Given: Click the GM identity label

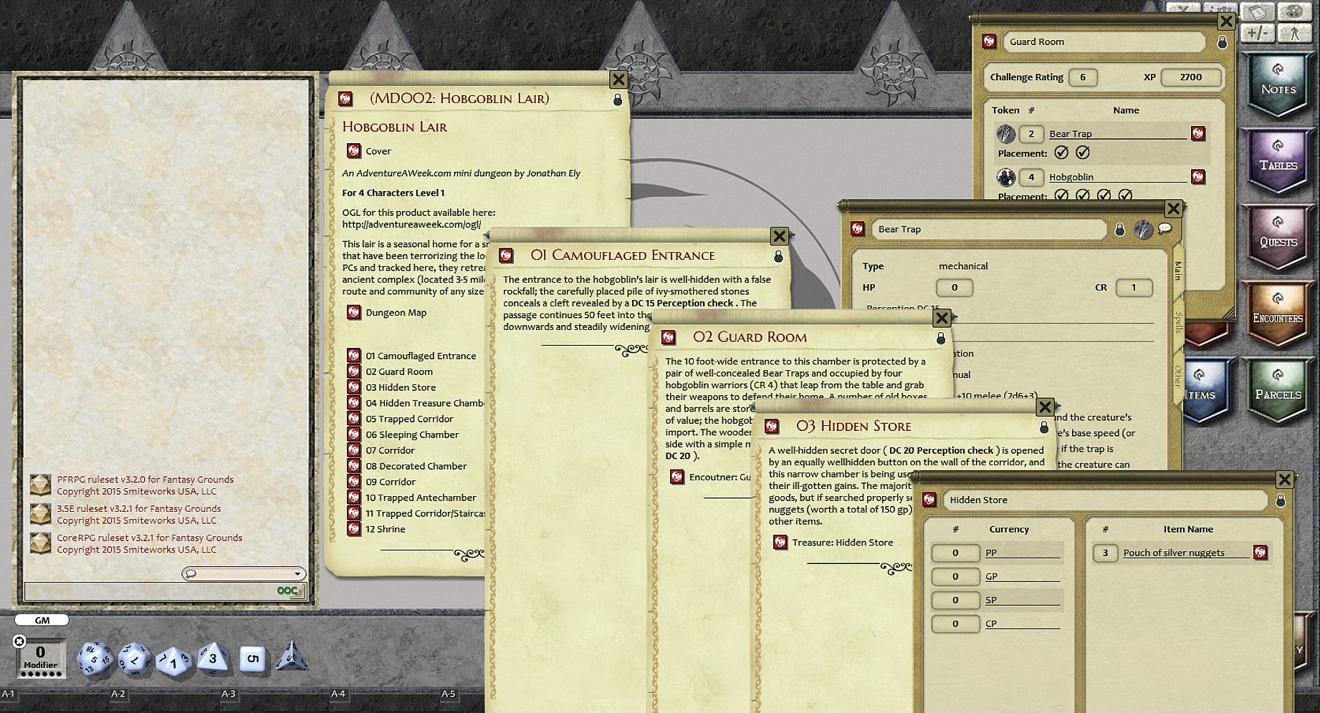Looking at the screenshot, I should coord(42,620).
